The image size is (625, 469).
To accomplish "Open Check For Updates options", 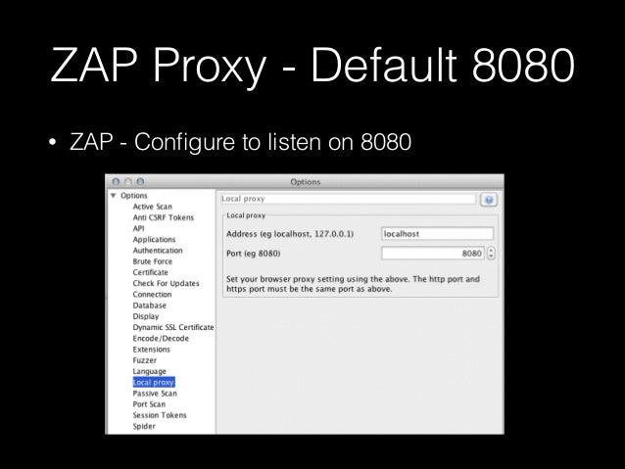I will 166,283.
